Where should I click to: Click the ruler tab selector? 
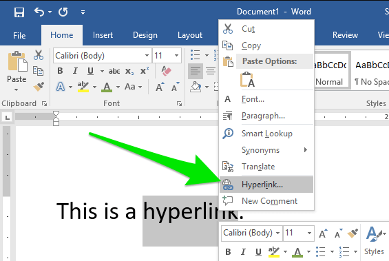[8, 117]
